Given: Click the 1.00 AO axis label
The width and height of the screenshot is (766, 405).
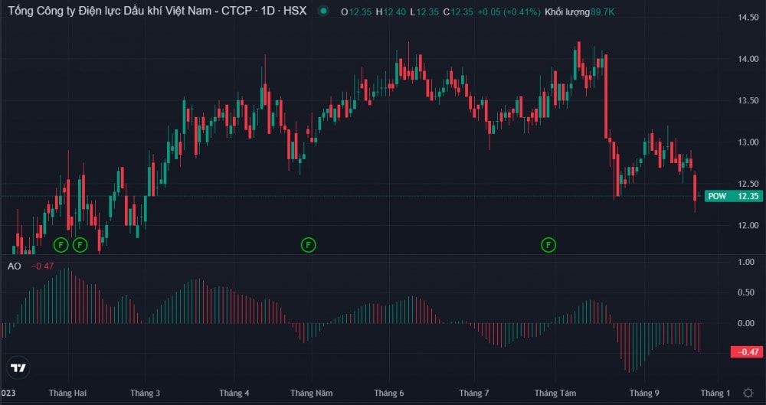Looking at the screenshot, I should pos(746,263).
